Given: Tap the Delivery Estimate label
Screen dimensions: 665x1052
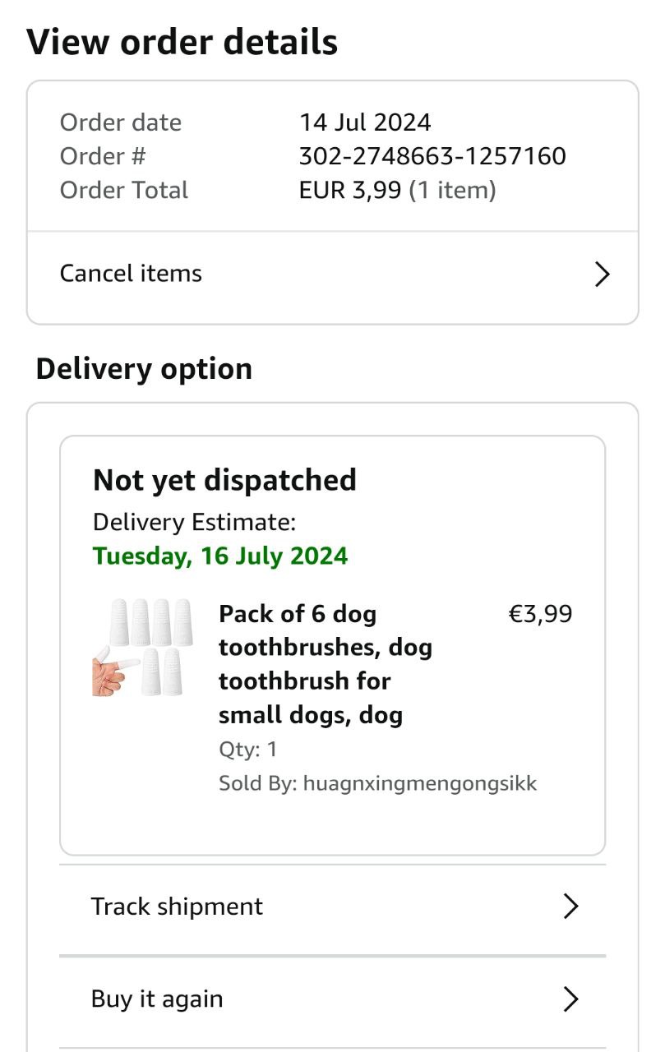Looking at the screenshot, I should (x=194, y=522).
